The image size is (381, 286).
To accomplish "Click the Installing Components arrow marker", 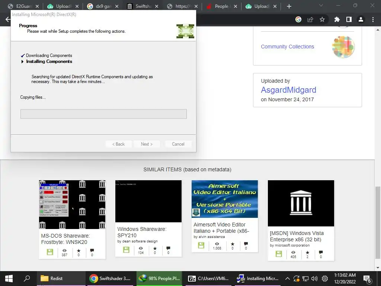I will coord(22,61).
